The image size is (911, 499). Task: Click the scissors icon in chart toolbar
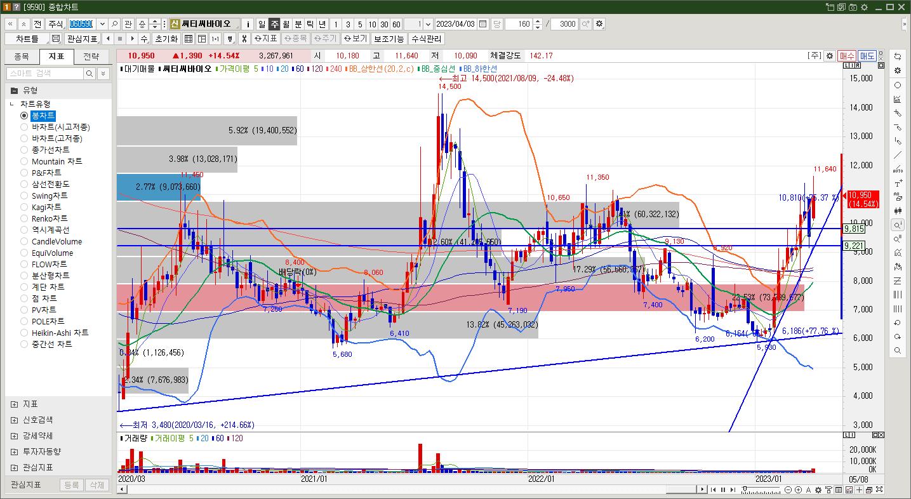tap(244, 39)
